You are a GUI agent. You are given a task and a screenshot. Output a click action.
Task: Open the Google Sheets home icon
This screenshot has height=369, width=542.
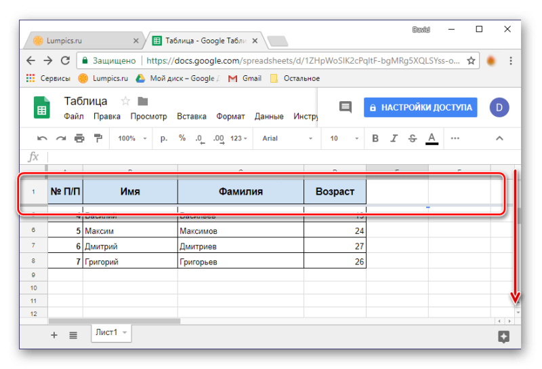(41, 108)
